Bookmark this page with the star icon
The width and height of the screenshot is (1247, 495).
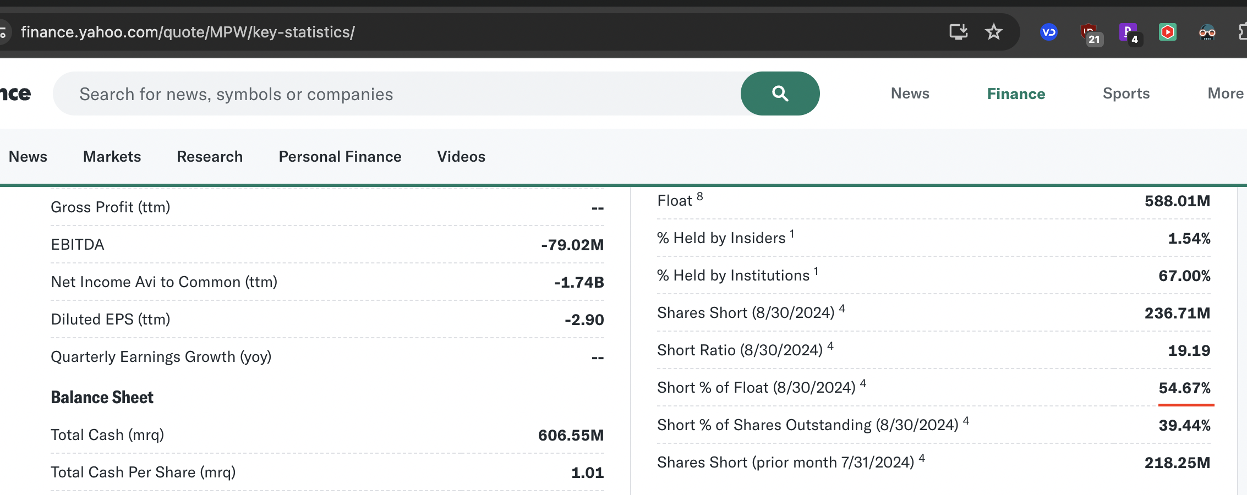coord(993,32)
